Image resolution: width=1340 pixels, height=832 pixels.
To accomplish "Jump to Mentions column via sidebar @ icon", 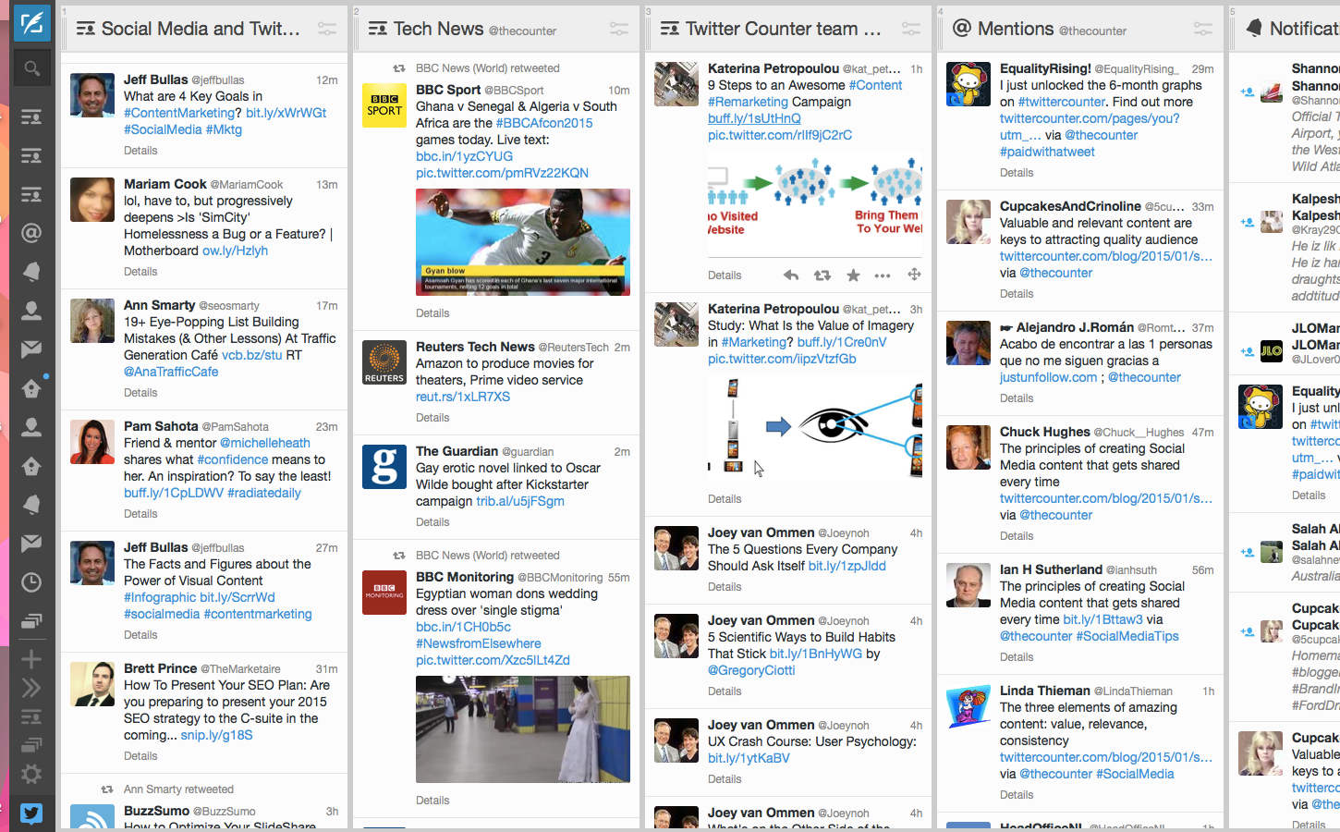I will (31, 233).
